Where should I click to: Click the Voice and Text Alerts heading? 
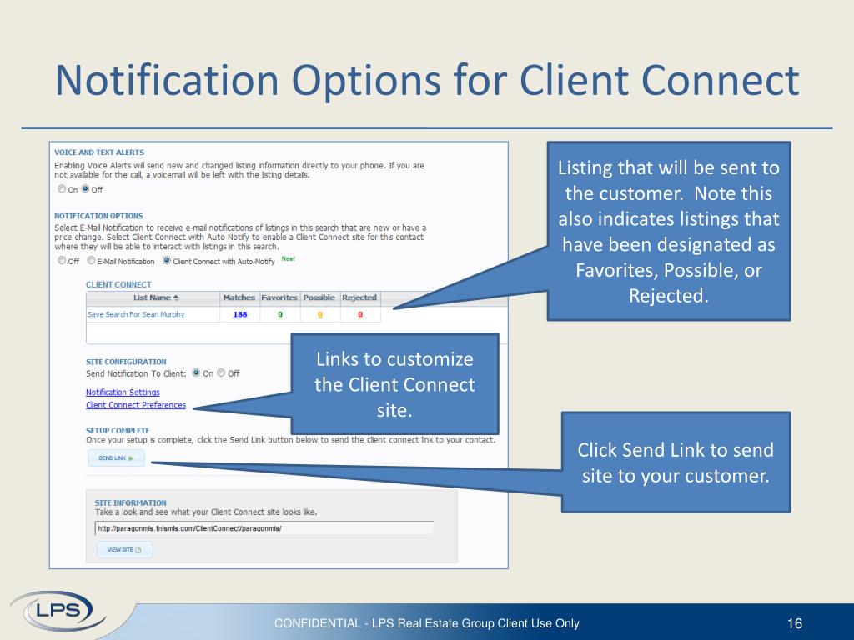[99, 152]
